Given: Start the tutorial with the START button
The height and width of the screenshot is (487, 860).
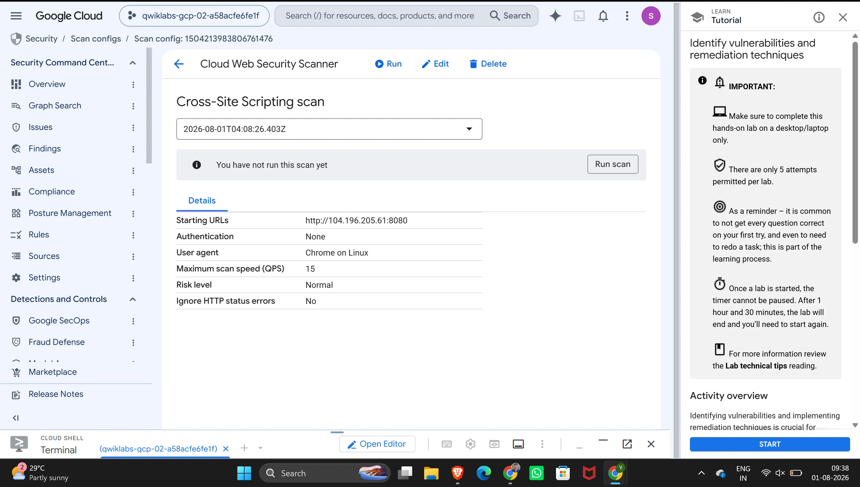Looking at the screenshot, I should pyautogui.click(x=770, y=444).
